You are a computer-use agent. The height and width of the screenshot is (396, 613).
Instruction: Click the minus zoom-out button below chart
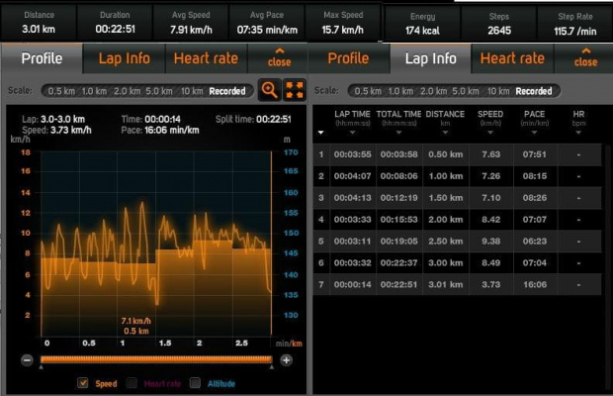point(27,359)
